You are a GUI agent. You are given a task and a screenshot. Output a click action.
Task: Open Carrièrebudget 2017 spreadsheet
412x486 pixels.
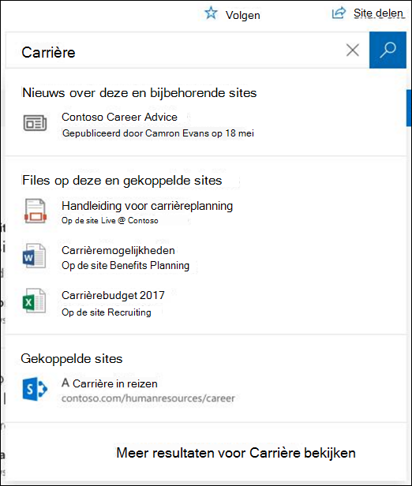[113, 295]
